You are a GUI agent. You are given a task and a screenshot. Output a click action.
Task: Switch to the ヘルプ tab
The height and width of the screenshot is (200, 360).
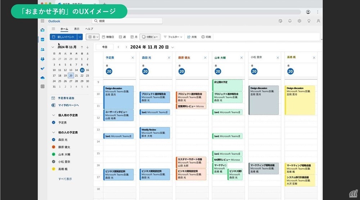click(89, 29)
